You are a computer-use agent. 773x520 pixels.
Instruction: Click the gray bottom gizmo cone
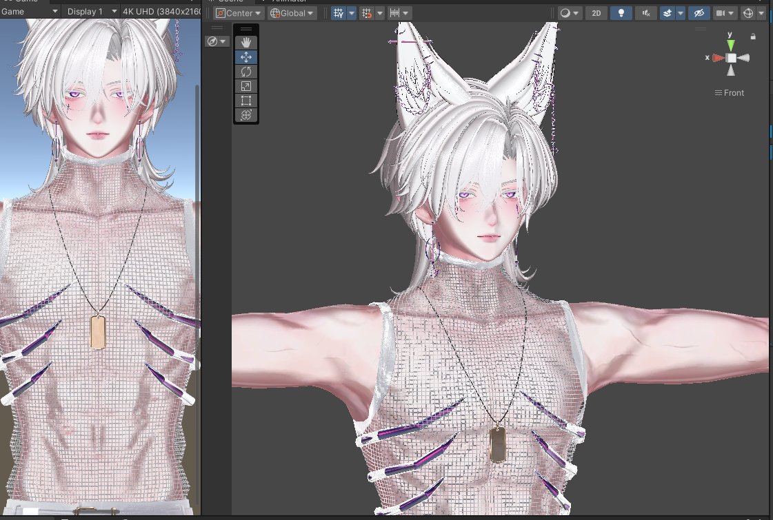click(x=731, y=70)
